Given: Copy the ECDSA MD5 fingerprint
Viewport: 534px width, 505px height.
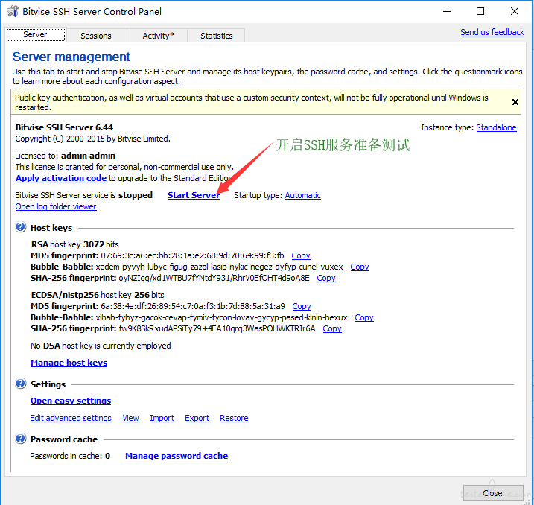Looking at the screenshot, I should click(x=302, y=306).
